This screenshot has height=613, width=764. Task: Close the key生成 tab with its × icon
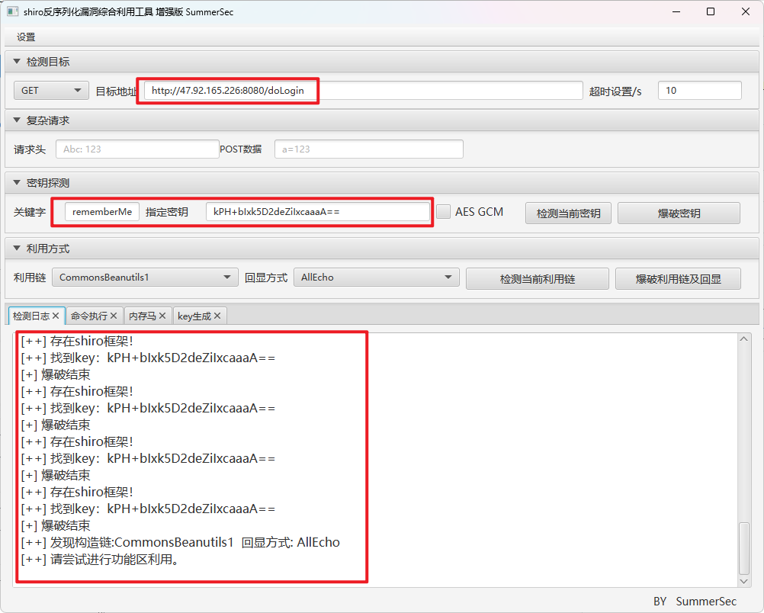(x=217, y=315)
